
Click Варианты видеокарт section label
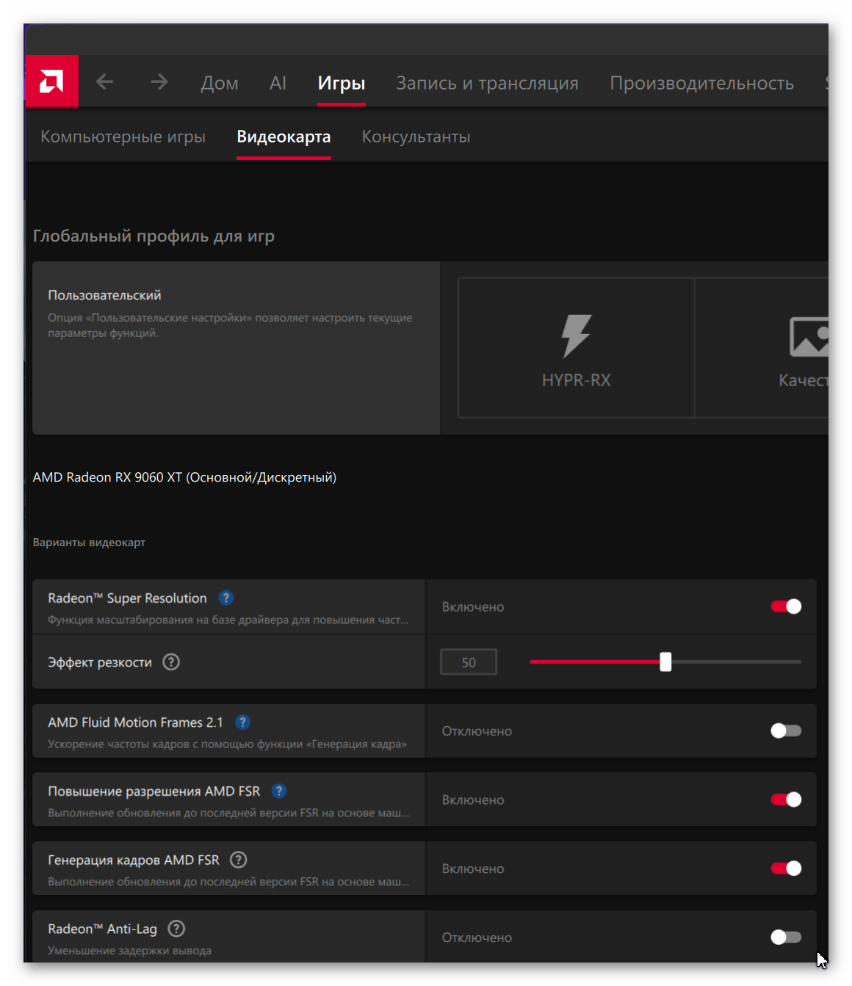click(x=89, y=543)
